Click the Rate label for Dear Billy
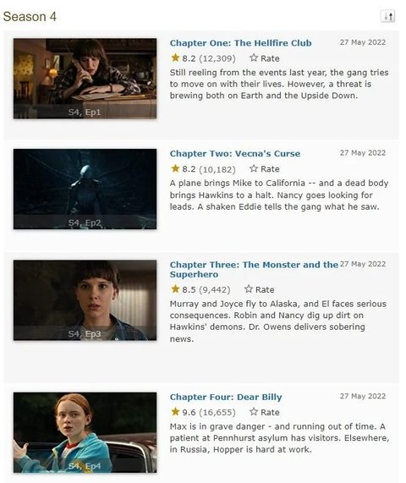Viewport: 406px width, 483px height. pyautogui.click(x=270, y=412)
